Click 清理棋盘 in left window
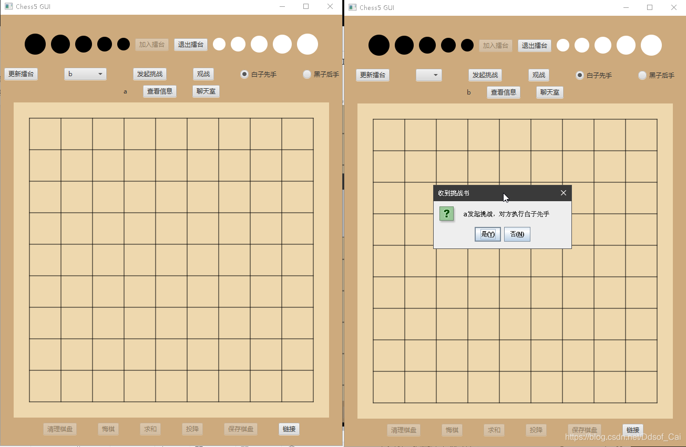Screen dimensions: 686x447 pyautogui.click(x=60, y=429)
